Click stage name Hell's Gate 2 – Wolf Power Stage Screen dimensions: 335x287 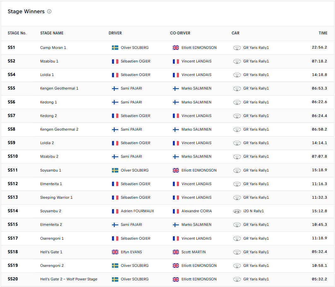(69, 279)
